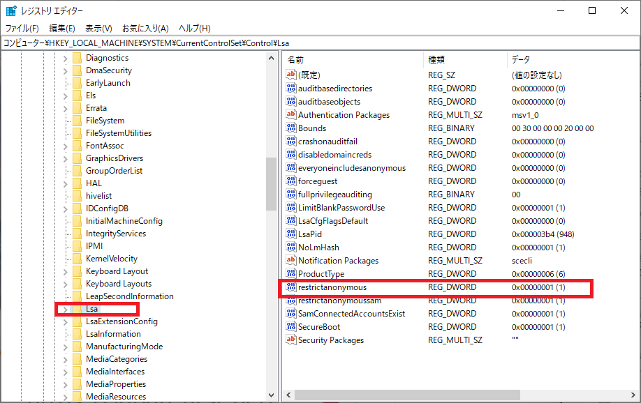Expand the FontAssoc key
This screenshot has width=641, height=403.
pos(65,146)
